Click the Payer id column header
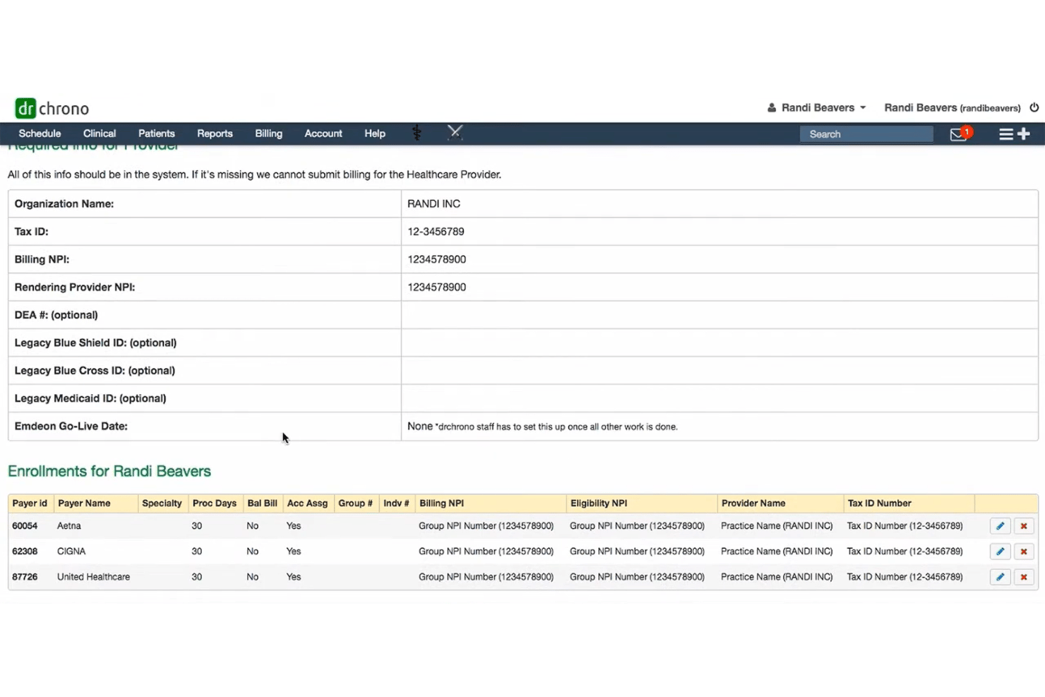The height and width of the screenshot is (697, 1045). (x=30, y=504)
